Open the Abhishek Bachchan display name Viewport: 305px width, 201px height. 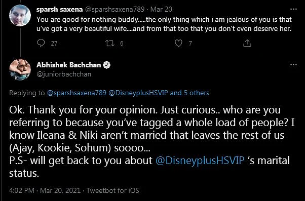tap(69, 65)
